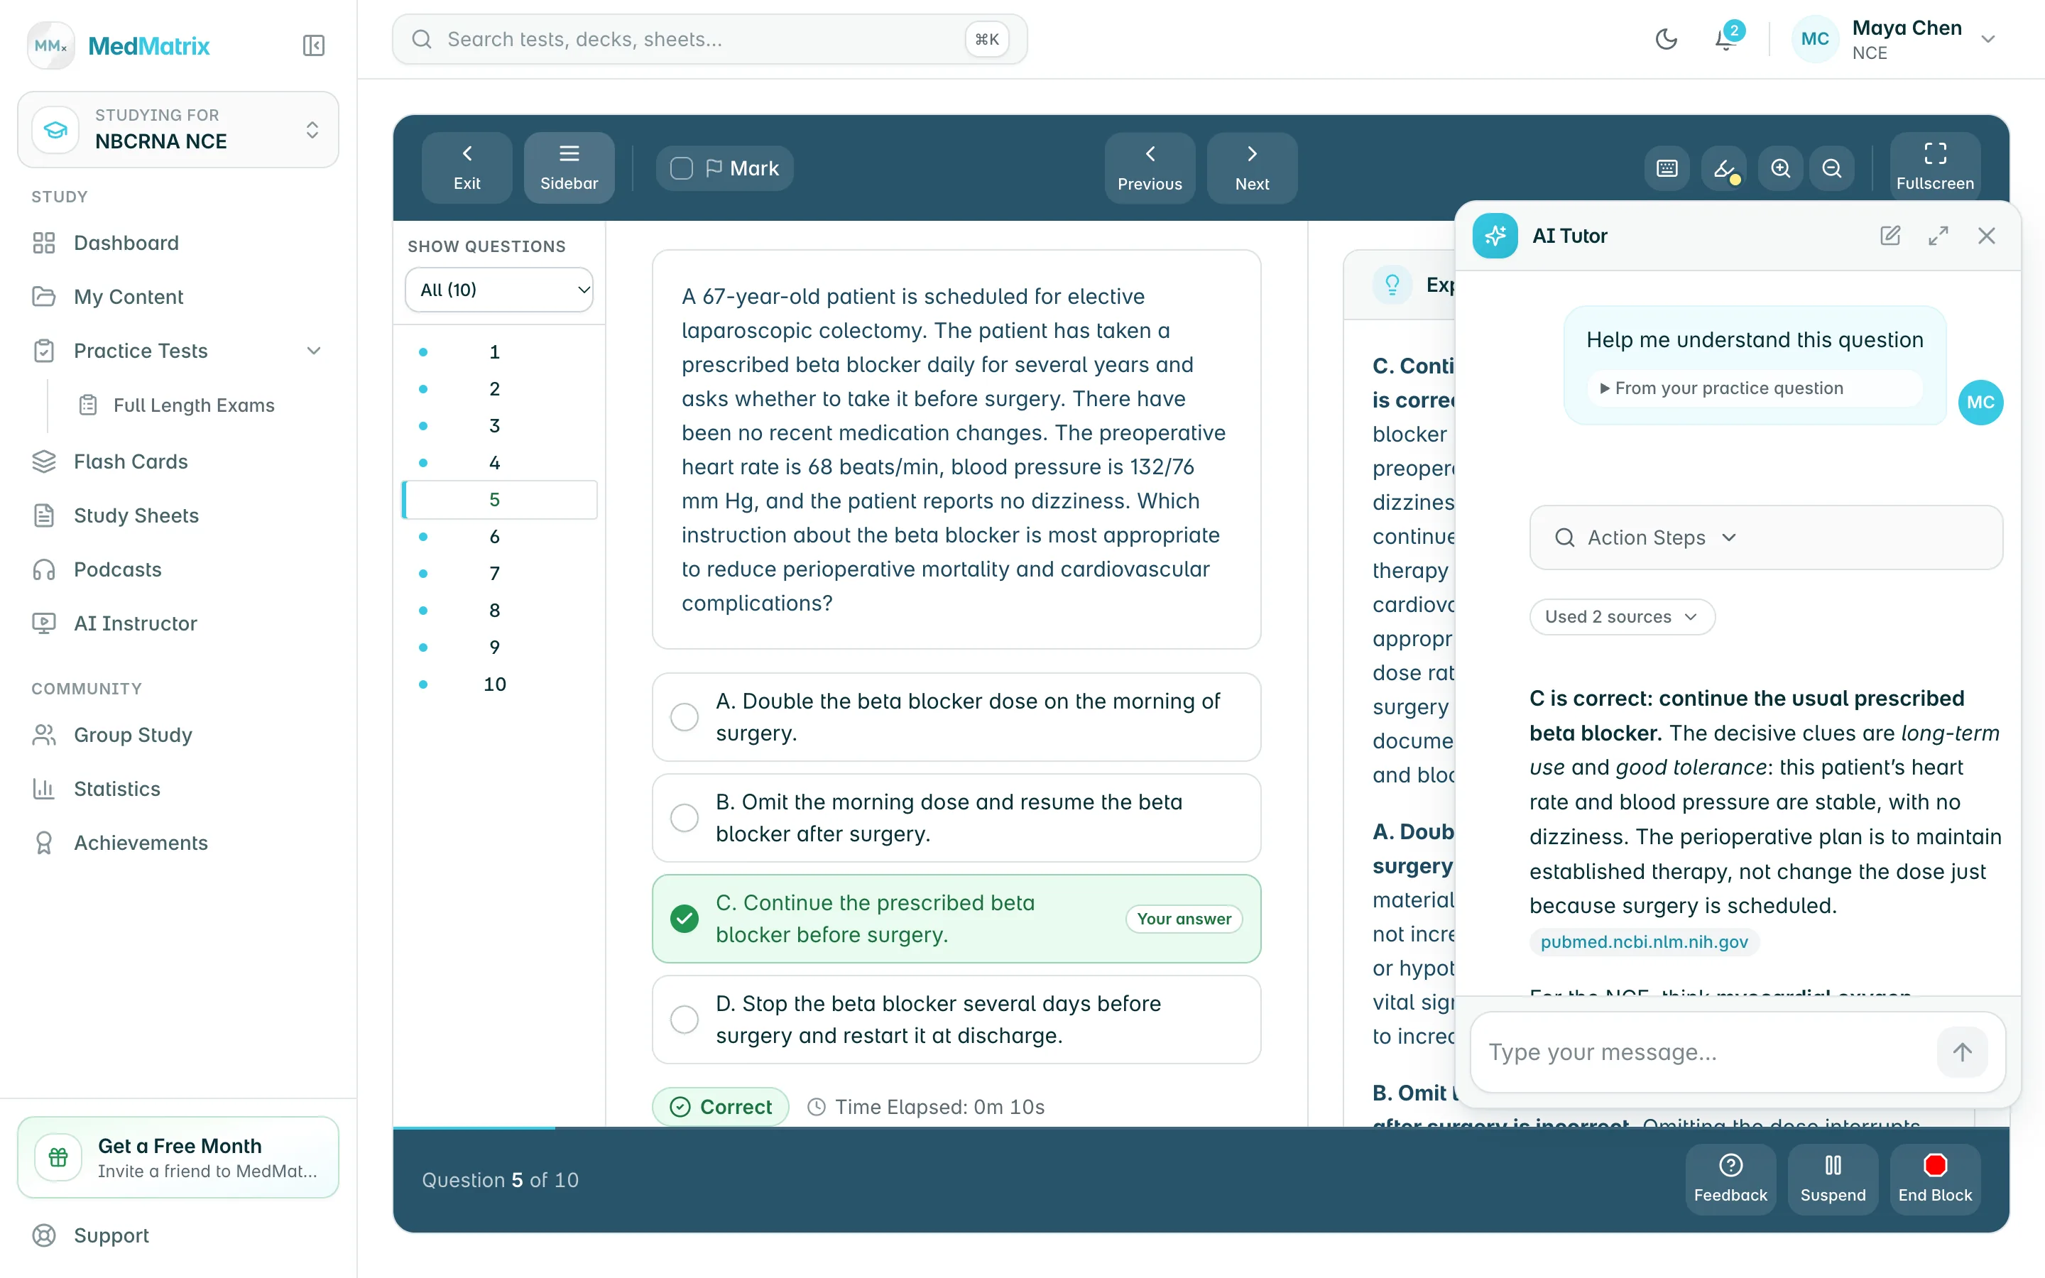Open notifications bell
This screenshot has width=2045, height=1278.
pos(1725,40)
